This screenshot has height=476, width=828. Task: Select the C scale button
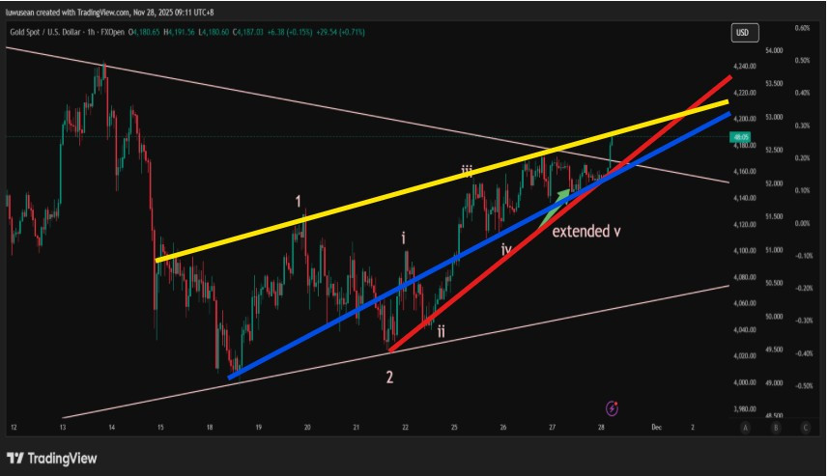click(x=805, y=428)
